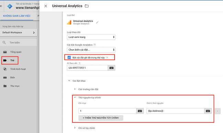Open the Default Workspace selector
The width and height of the screenshot is (223, 133).
19,32
